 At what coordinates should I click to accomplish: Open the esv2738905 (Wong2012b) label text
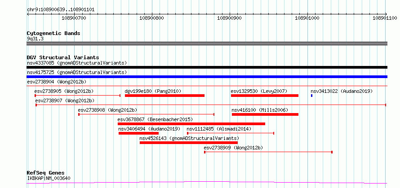tap(64, 91)
